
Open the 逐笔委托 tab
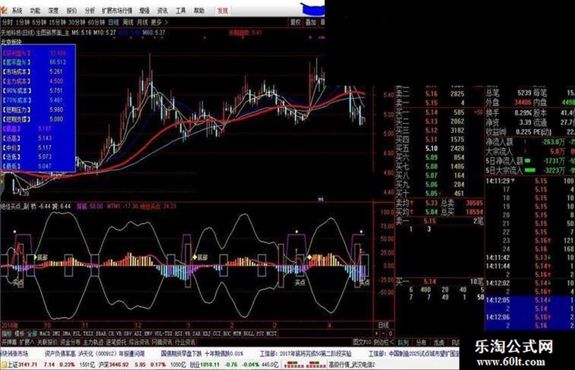pos(117,342)
